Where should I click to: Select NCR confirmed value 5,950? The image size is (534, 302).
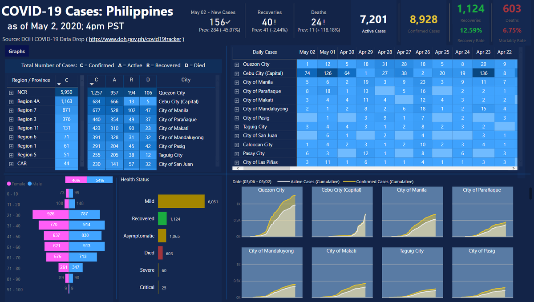click(66, 93)
